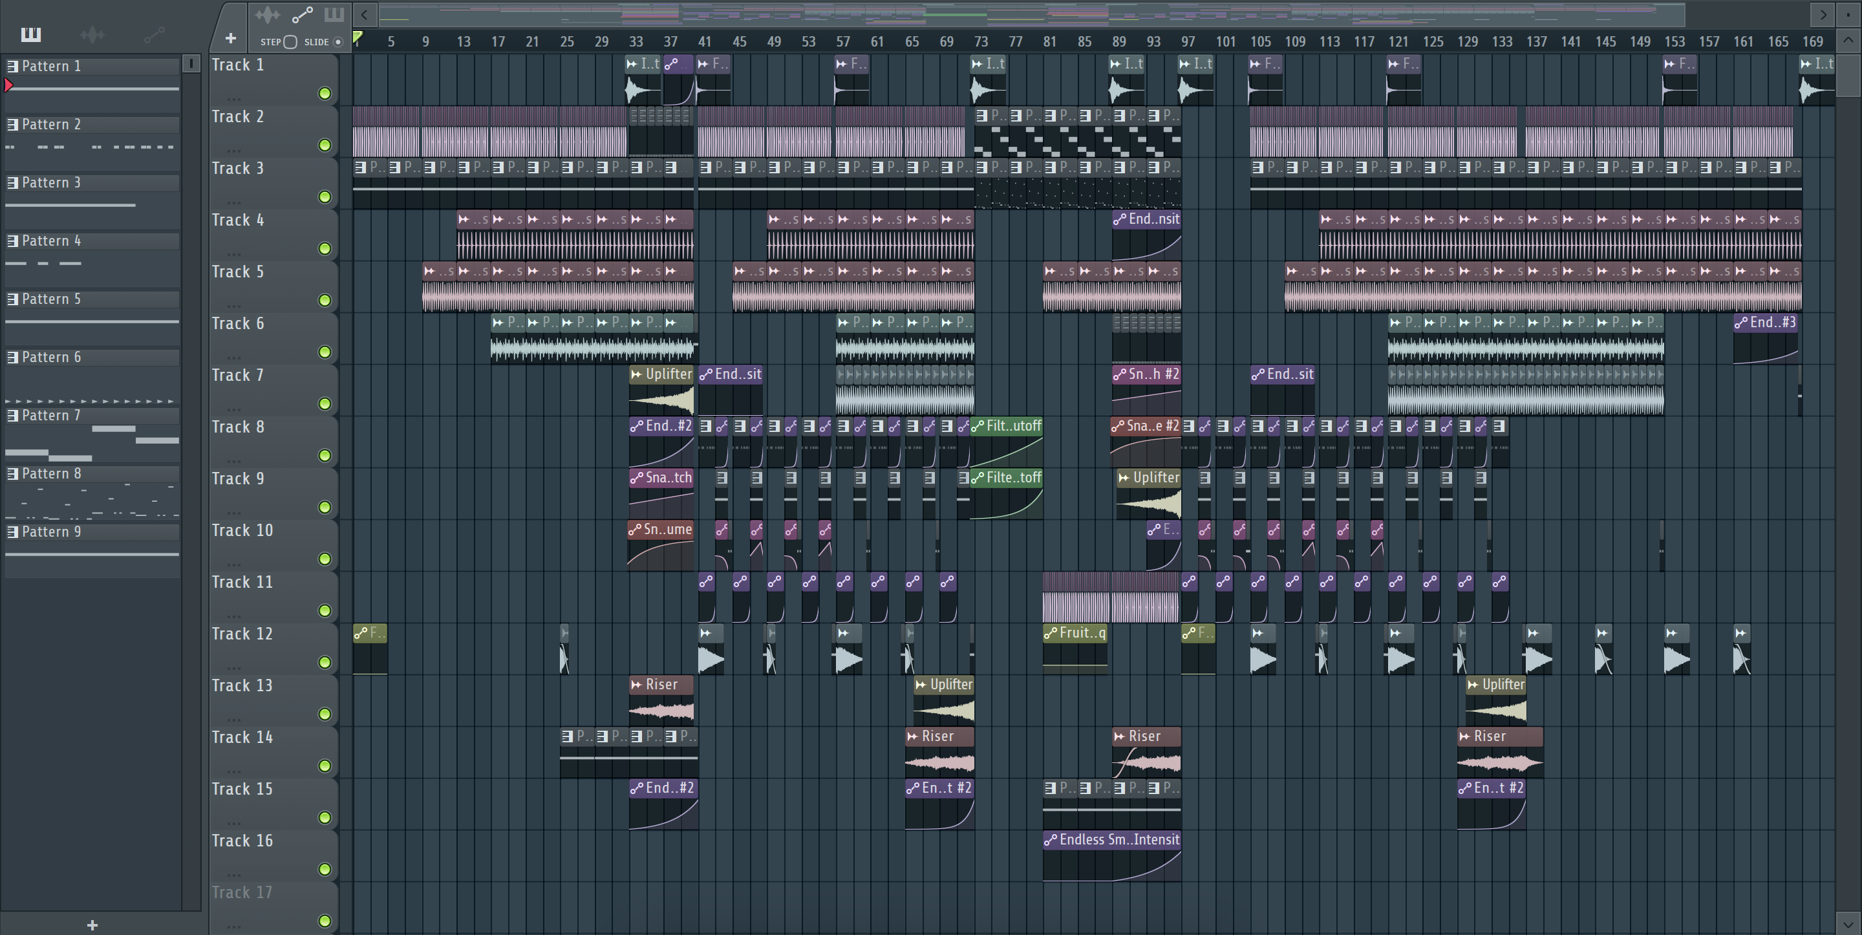The width and height of the screenshot is (1862, 935).
Task: Click the pattern picker scrollbar handle
Action: (191, 63)
